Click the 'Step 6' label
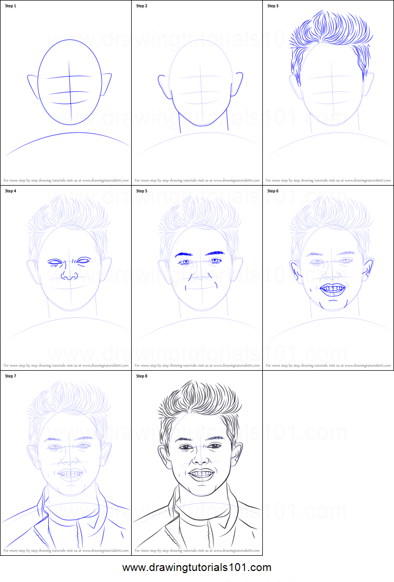This screenshot has width=394, height=582. (273, 191)
